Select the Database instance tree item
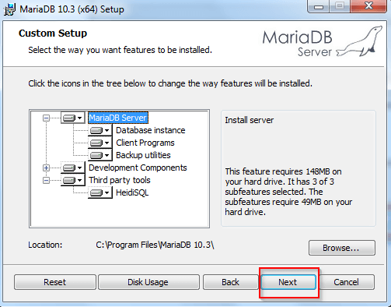Viewport: 391px width, 307px height. [150, 130]
